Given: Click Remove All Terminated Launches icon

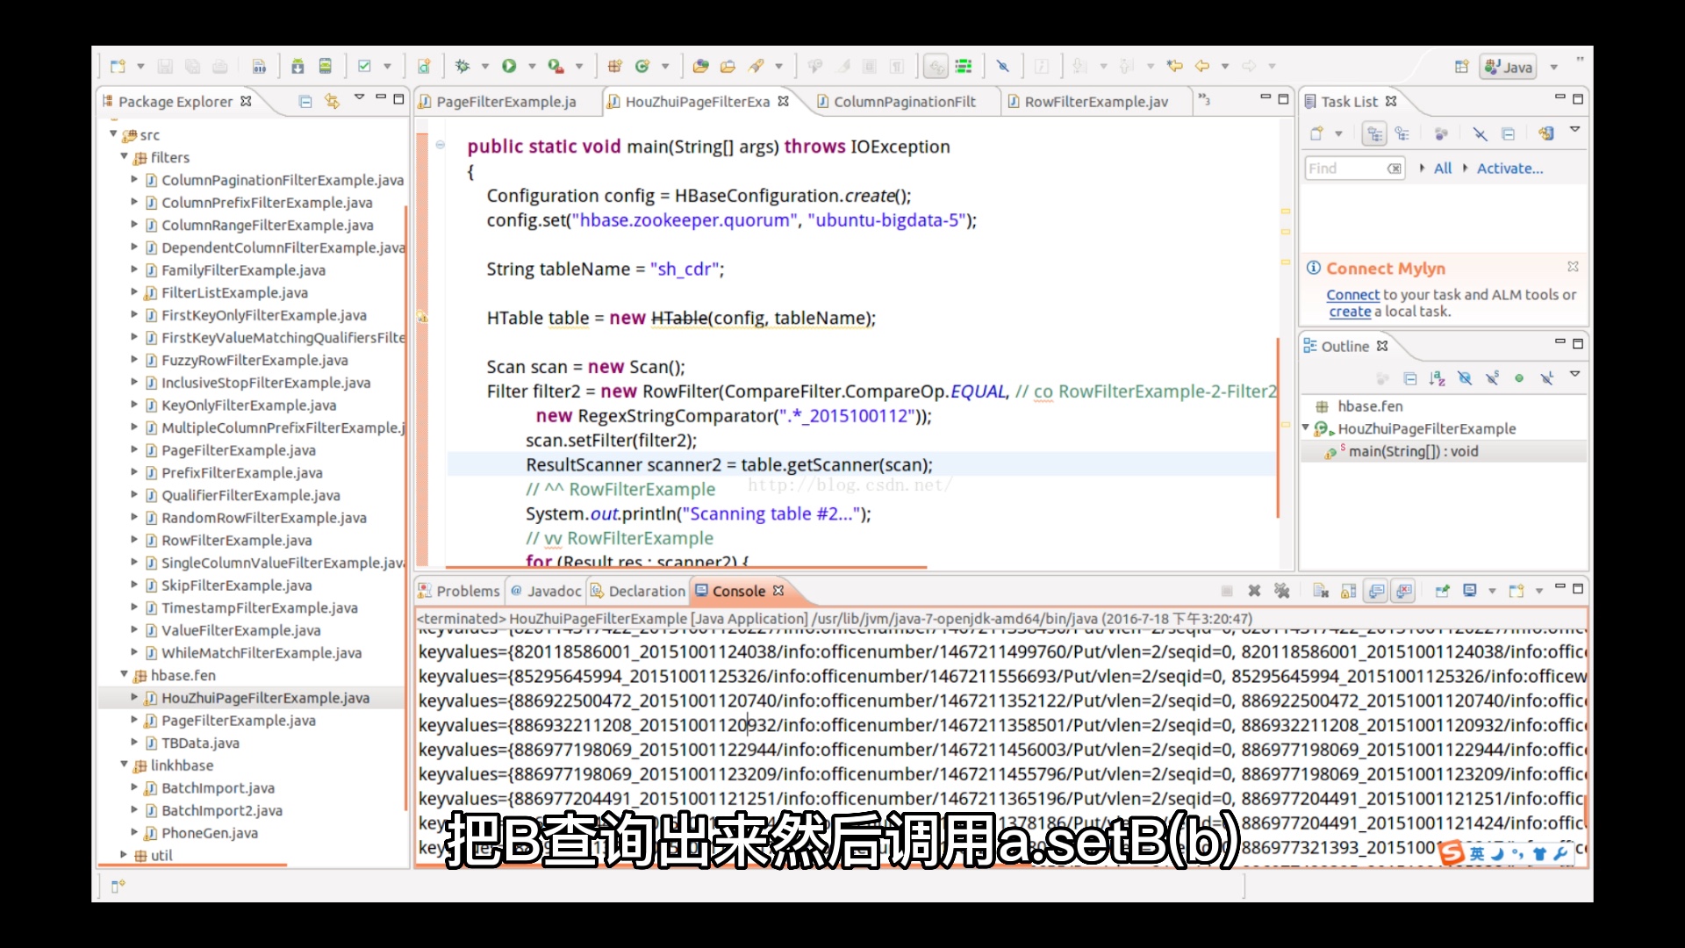Looking at the screenshot, I should tap(1281, 591).
